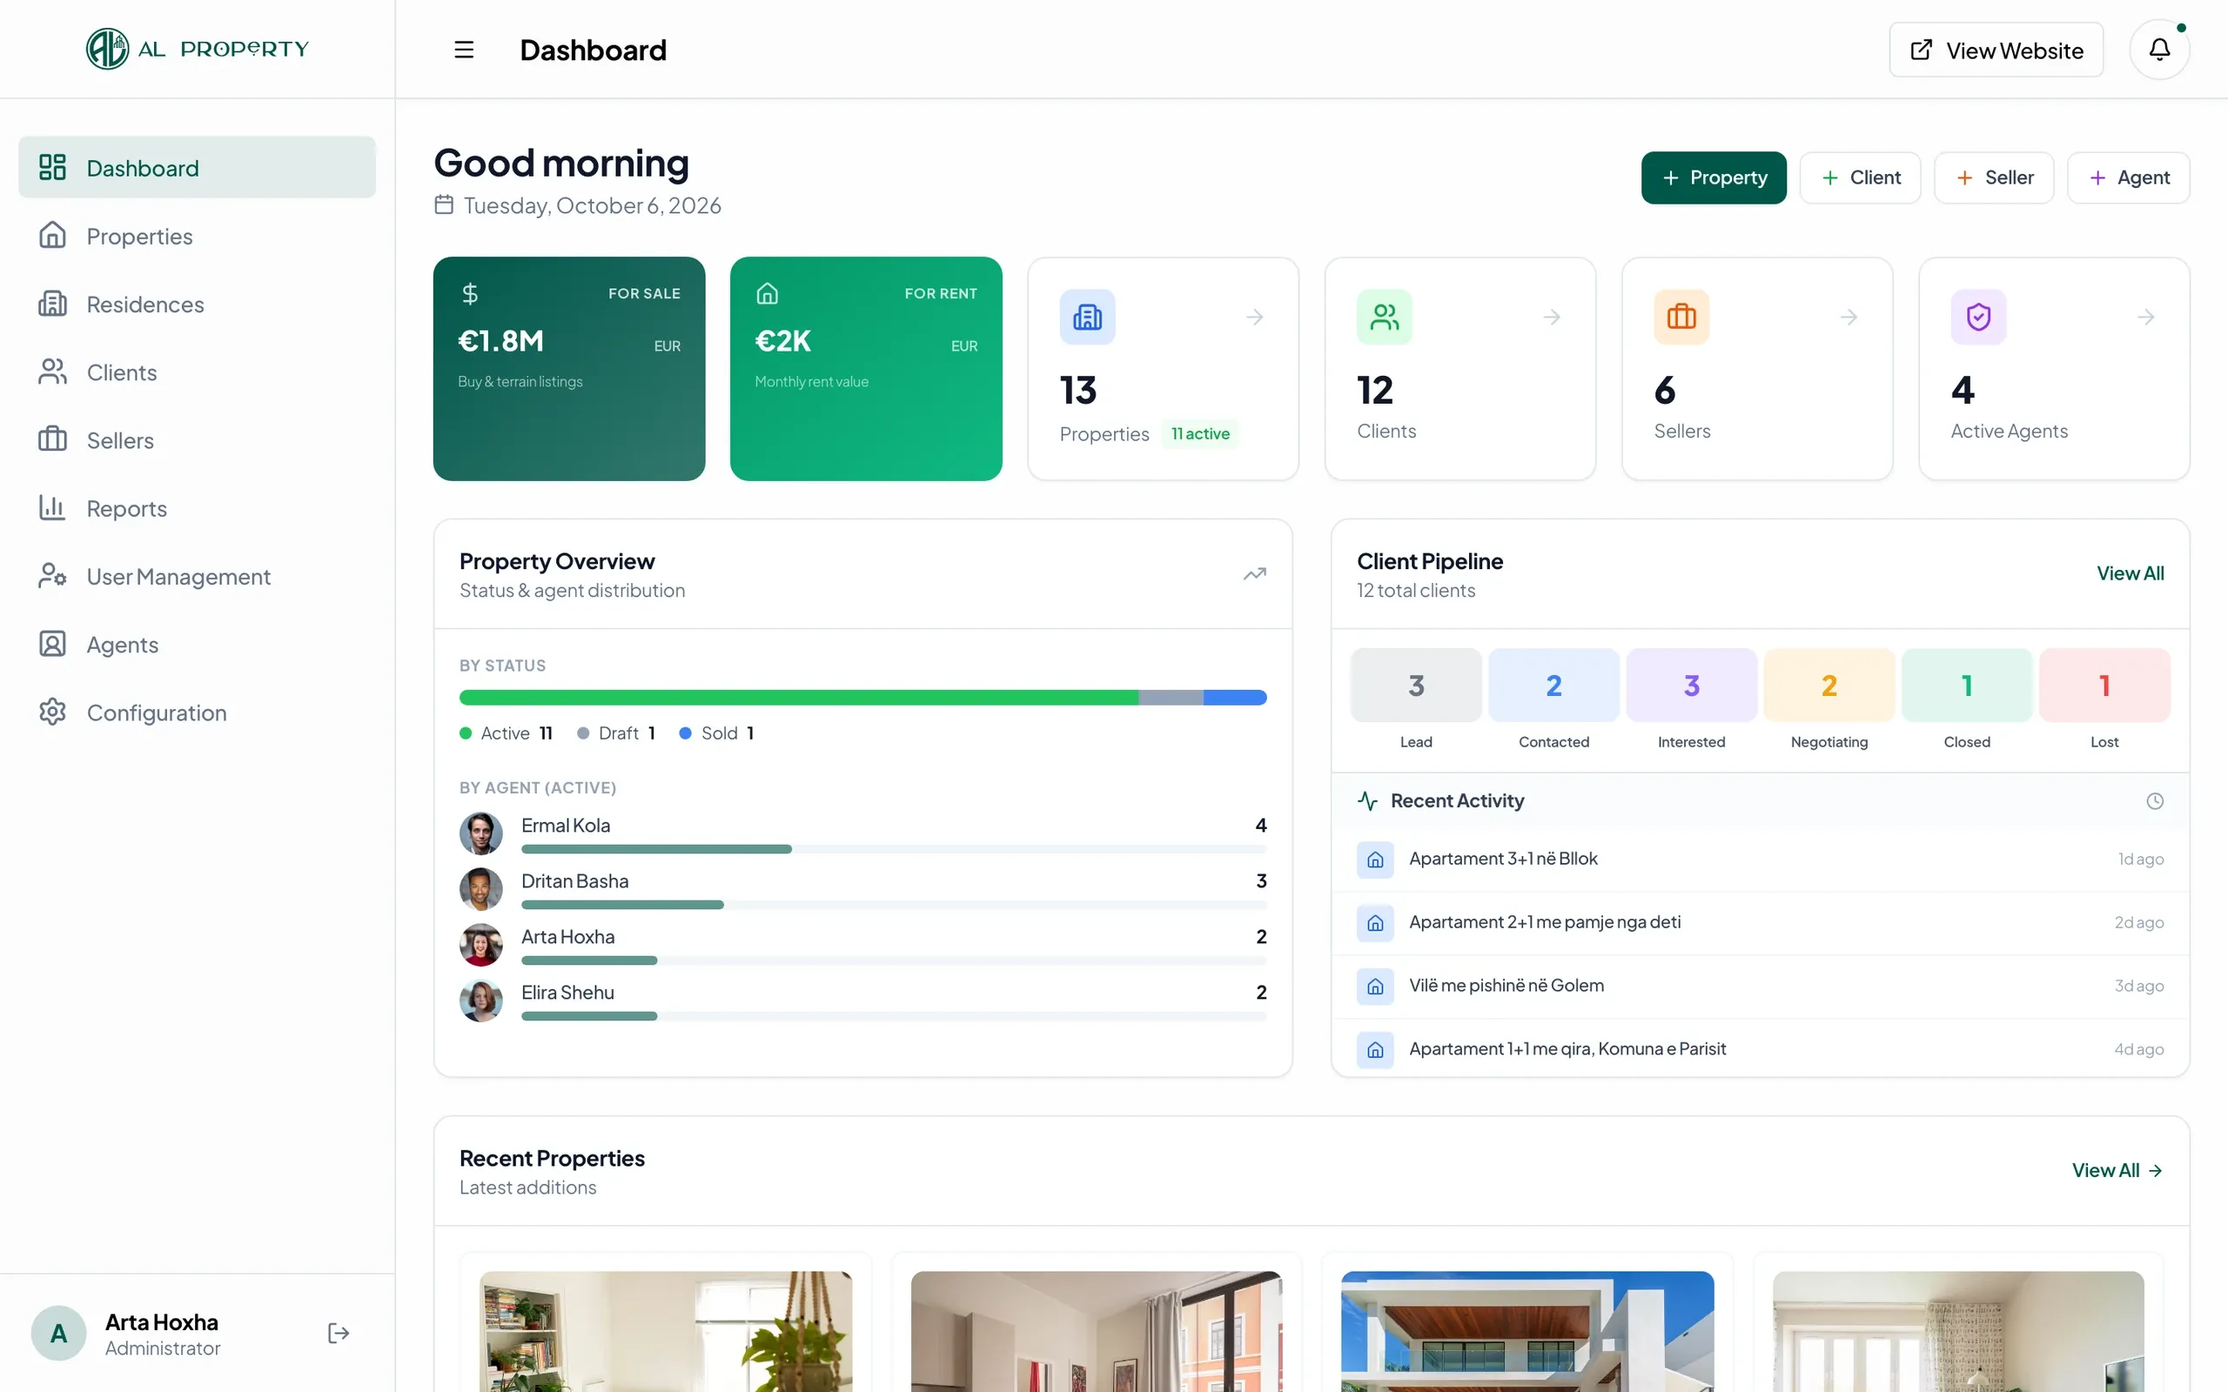Select the Negotiating pipeline stage tile
Screen dimensions: 2228x1392
pyautogui.click(x=1829, y=685)
